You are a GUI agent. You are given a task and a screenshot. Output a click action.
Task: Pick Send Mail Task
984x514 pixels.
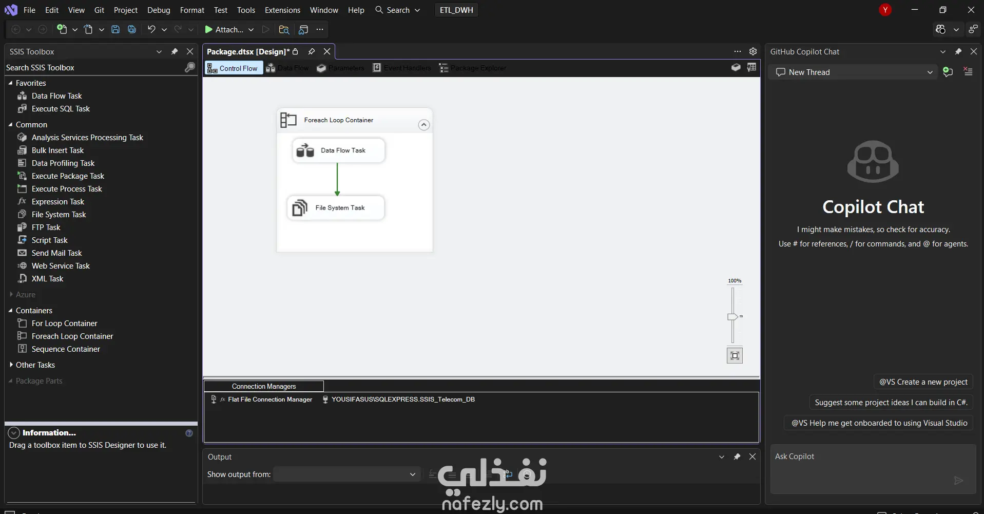coord(56,253)
